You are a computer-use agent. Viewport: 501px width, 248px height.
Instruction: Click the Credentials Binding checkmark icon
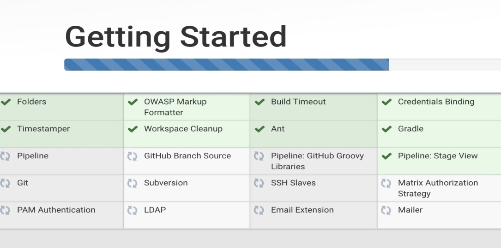click(386, 102)
